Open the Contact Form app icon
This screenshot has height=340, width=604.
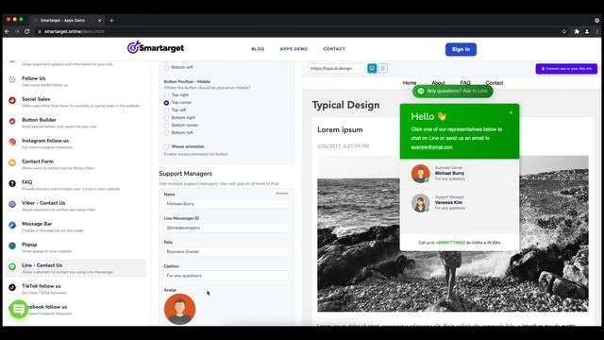pyautogui.click(x=12, y=162)
